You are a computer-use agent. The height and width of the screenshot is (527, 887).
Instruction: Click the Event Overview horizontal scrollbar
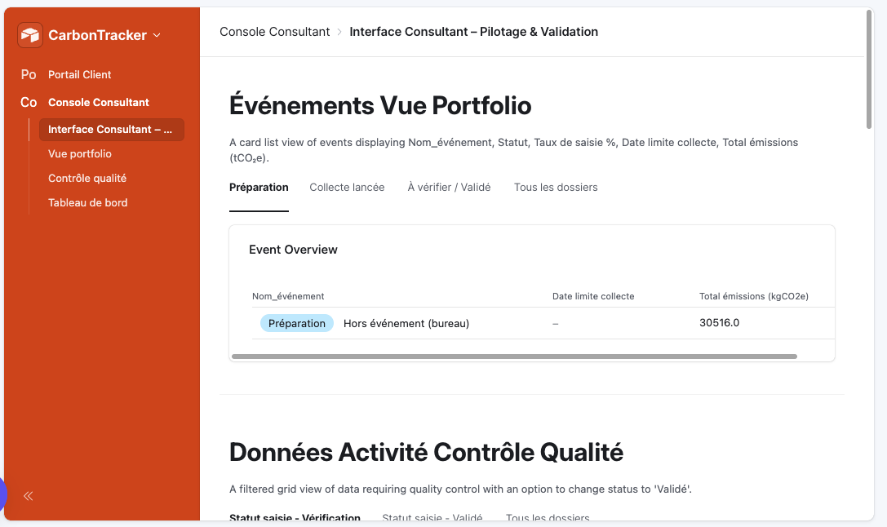[x=514, y=356]
